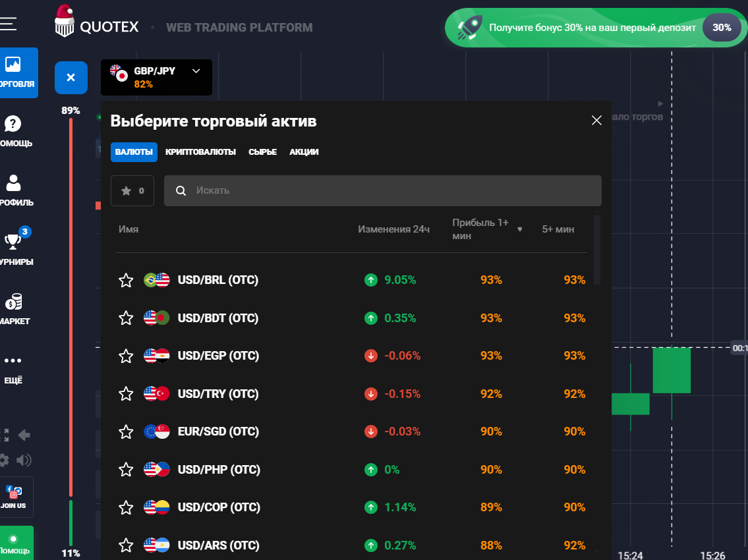Sort by Изменения 24ч column
This screenshot has height=560, width=748.
point(393,229)
